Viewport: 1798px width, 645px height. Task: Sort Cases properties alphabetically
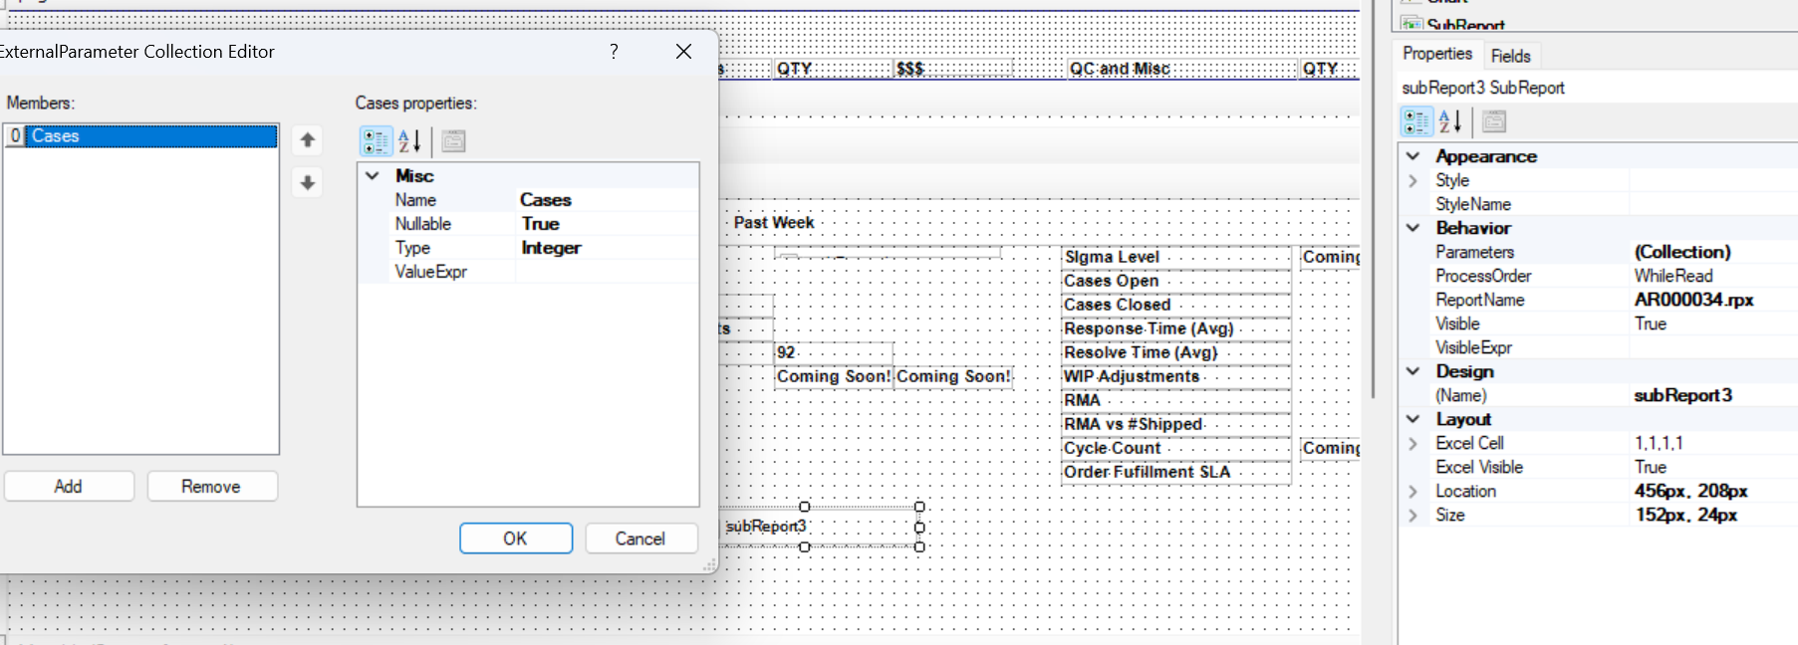click(x=409, y=141)
